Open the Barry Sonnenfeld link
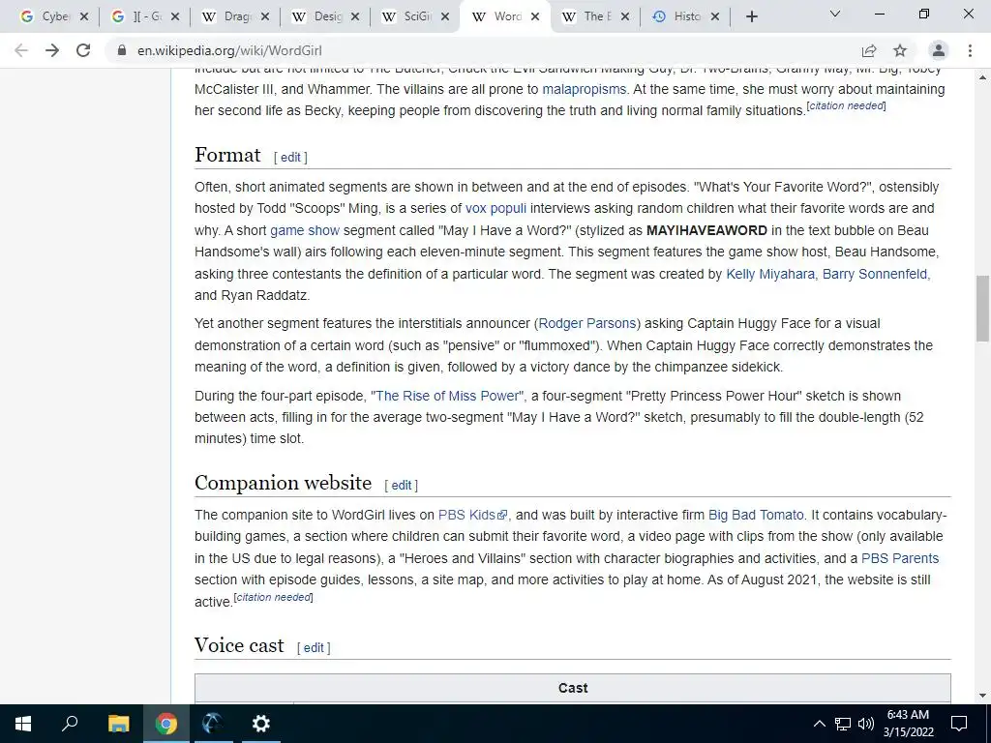991x743 pixels. [x=876, y=274]
